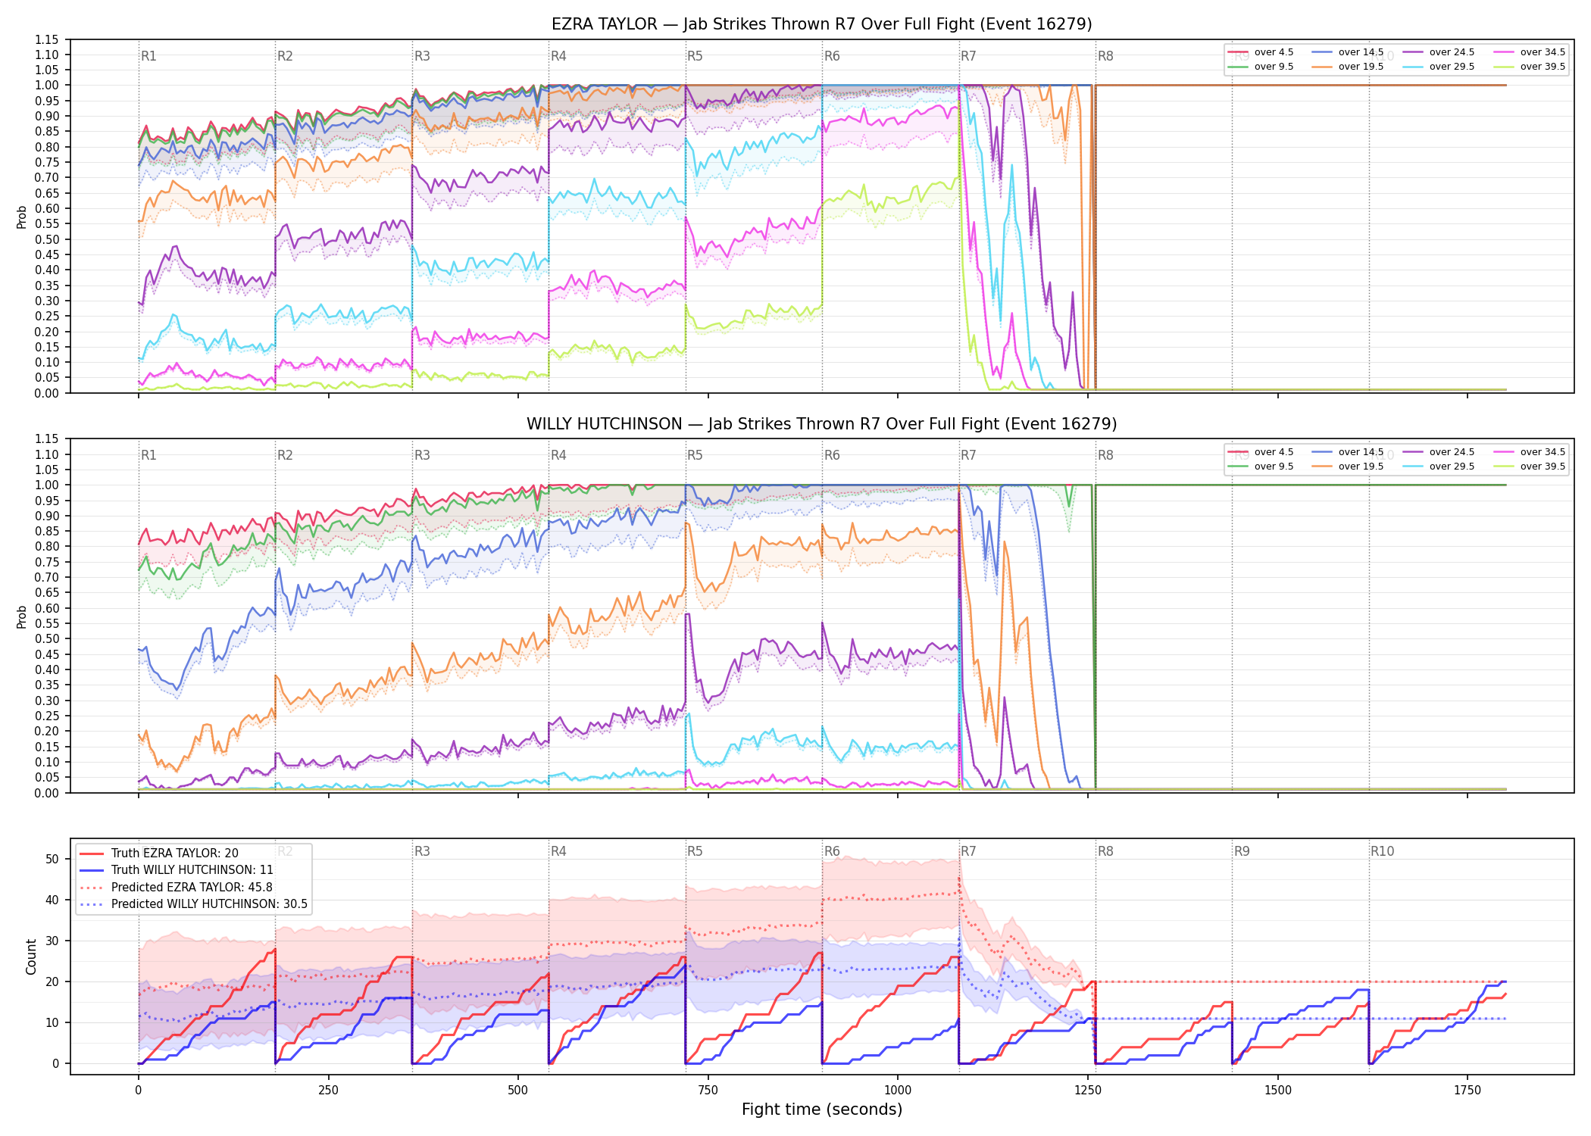Click the R5 round marker in Willy Hutchinson chart
This screenshot has height=1136, width=1591.
(x=695, y=455)
